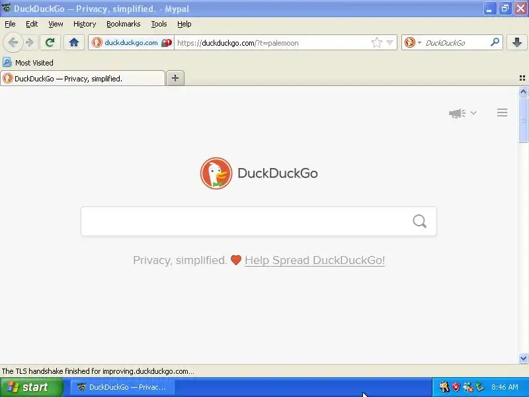Open the Windows start menu
Viewport: 529px width, 397px height.
tap(31, 387)
